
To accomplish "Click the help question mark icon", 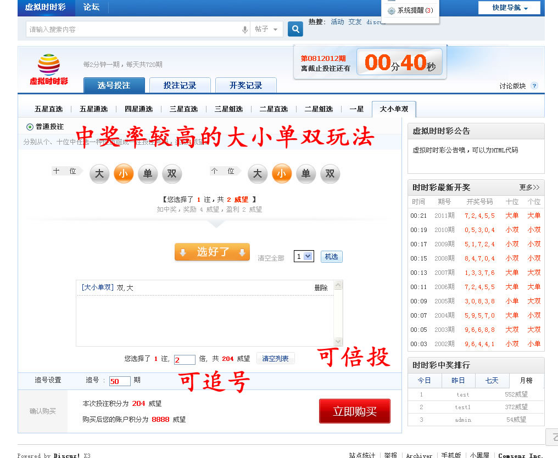I will 534,86.
